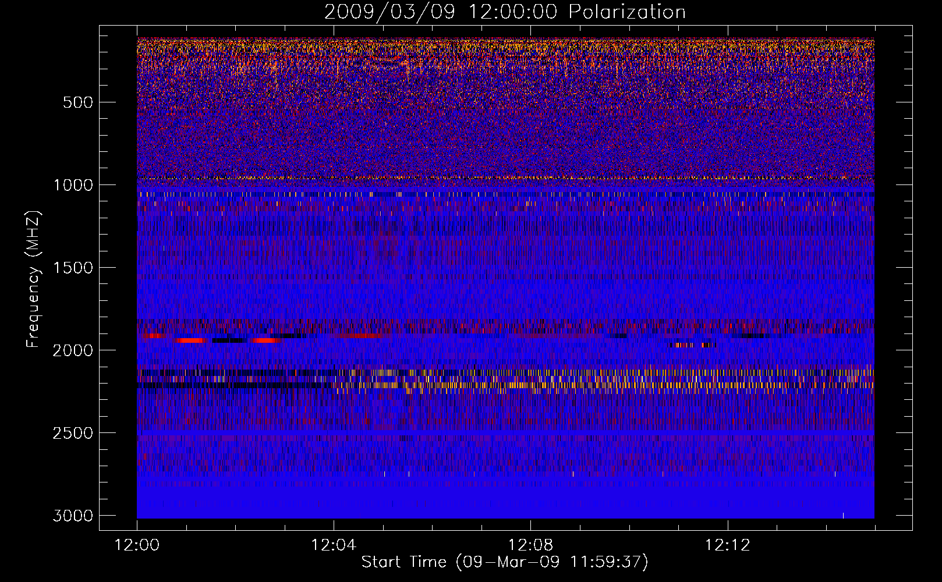Select the 12:04 time tick label

[334, 545]
